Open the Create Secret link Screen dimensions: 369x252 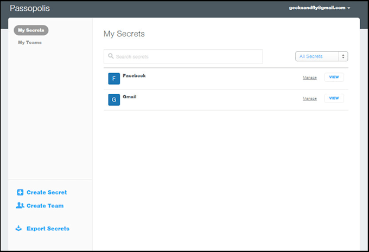point(47,192)
